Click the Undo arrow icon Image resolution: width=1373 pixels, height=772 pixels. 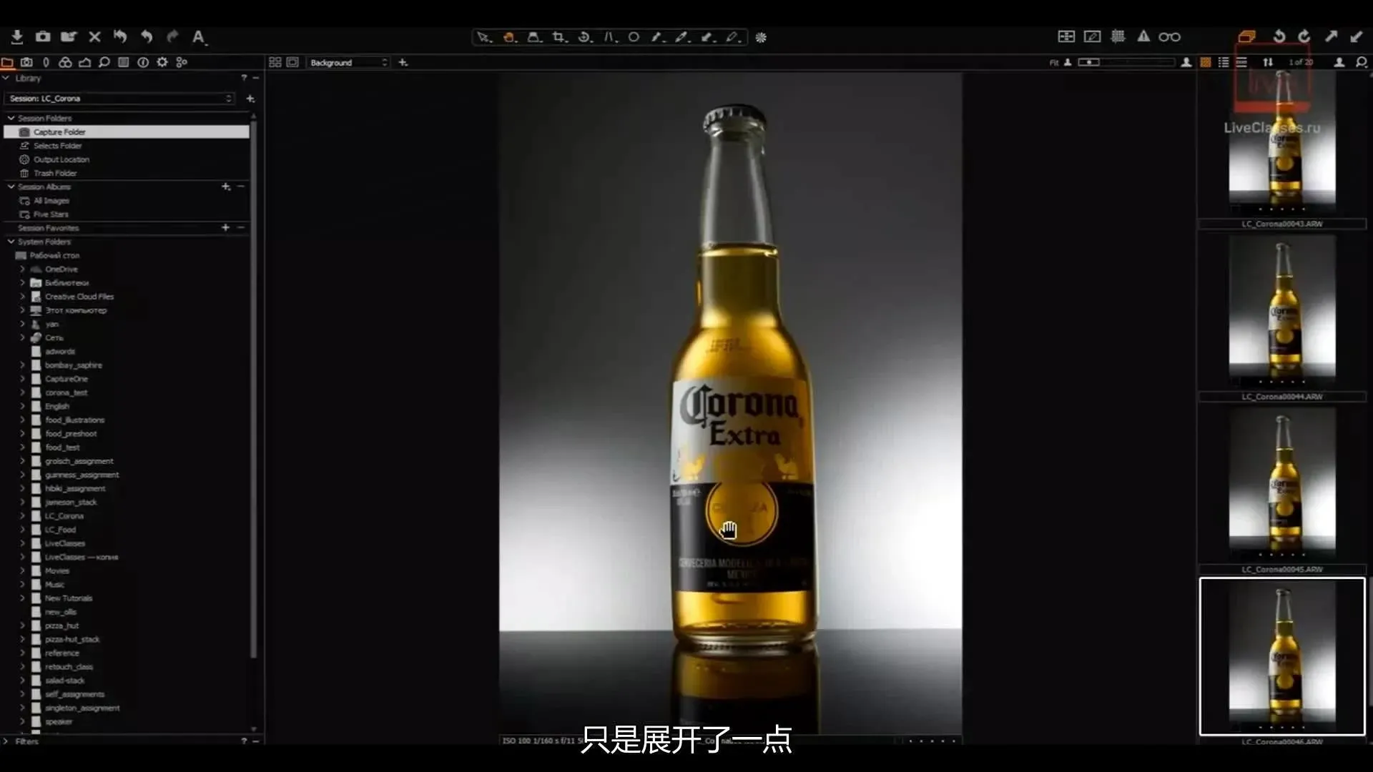[147, 36]
